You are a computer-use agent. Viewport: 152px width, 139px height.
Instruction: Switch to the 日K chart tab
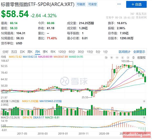click(x=22, y=52)
